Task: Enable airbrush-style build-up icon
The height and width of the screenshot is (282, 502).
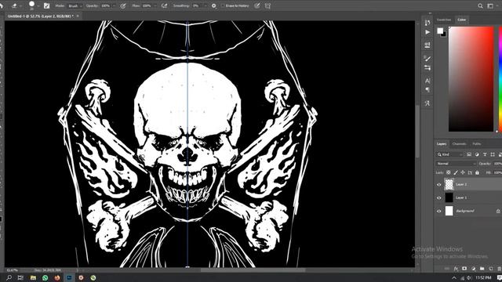Action: 164,5
